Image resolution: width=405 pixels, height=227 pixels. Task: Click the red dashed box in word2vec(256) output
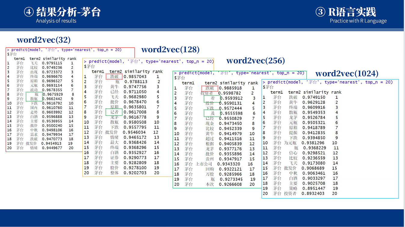pos(210,88)
